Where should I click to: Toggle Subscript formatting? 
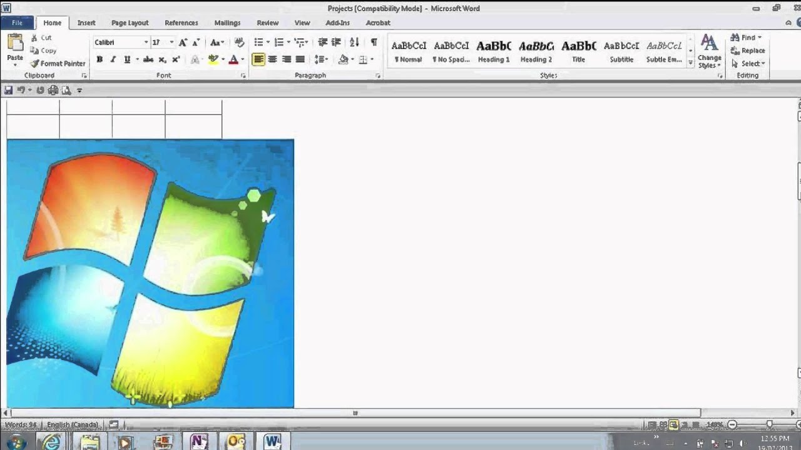click(x=162, y=59)
